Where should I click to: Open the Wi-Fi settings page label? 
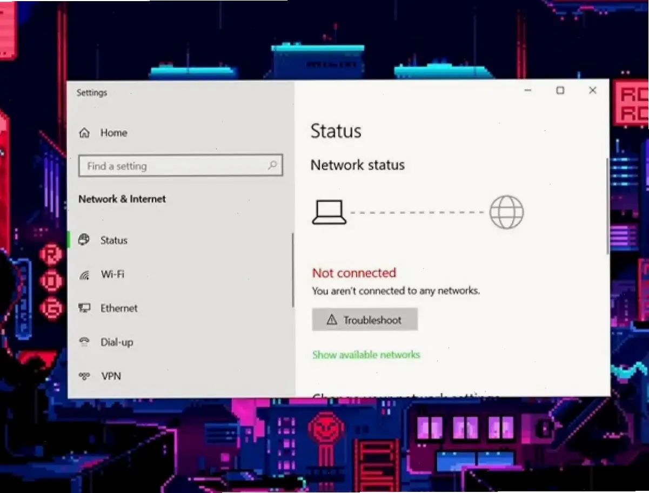pyautogui.click(x=112, y=274)
